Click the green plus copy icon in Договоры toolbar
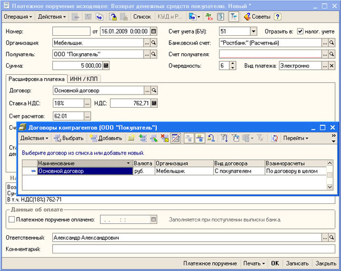Image resolution: width=341 pixels, height=271 pixels. pyautogui.click(x=142, y=138)
